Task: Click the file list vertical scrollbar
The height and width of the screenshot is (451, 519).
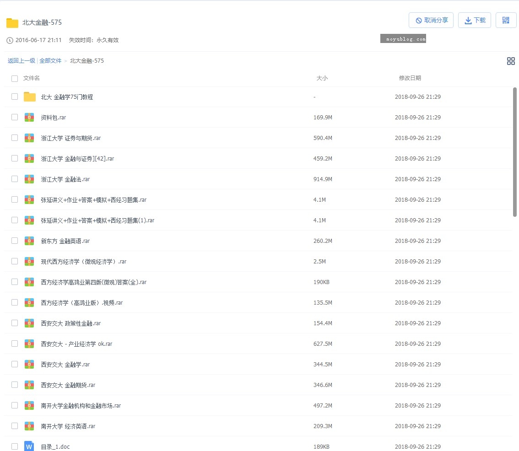Action: click(515, 152)
